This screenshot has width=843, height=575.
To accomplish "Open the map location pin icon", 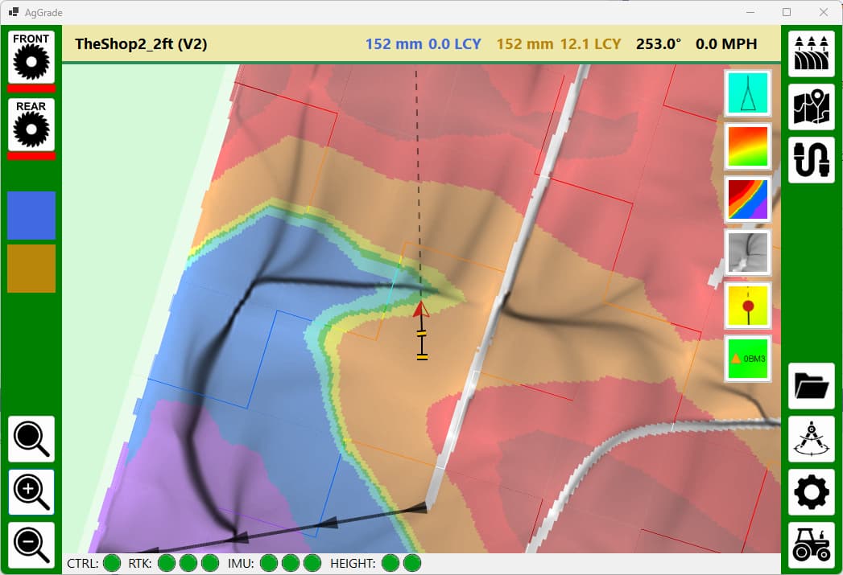I will (x=811, y=107).
